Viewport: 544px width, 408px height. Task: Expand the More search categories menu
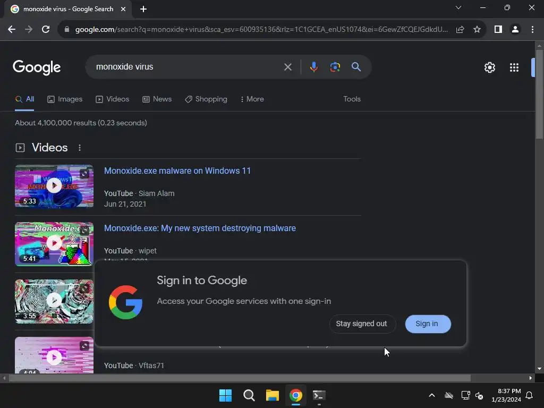tap(252, 99)
